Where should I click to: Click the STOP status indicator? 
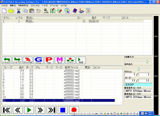pyautogui.click(x=138, y=85)
